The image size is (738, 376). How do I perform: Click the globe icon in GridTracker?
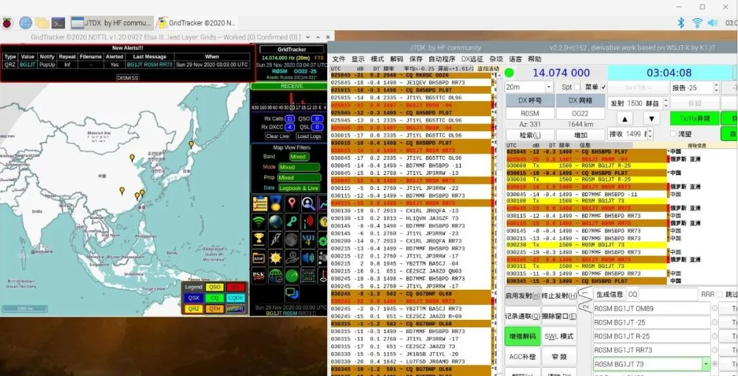tap(276, 221)
